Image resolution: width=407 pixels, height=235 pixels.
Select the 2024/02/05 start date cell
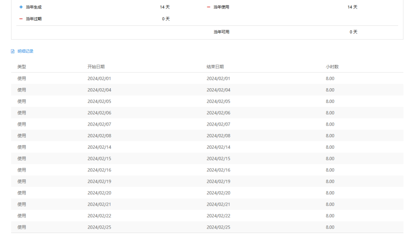point(99,101)
